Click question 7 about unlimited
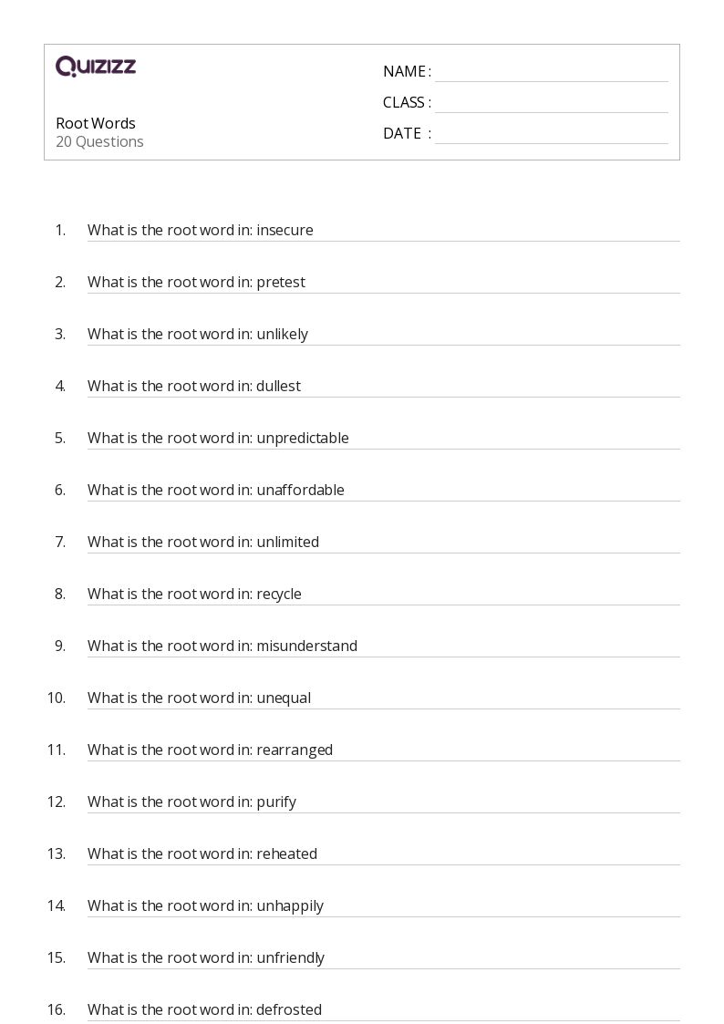The width and height of the screenshot is (724, 1024). click(202, 543)
